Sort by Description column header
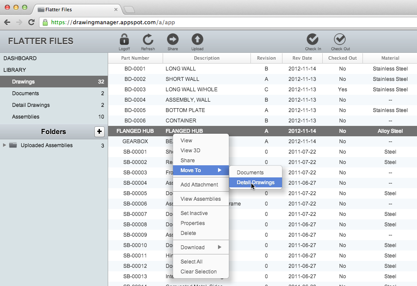The height and width of the screenshot is (286, 417). click(207, 58)
